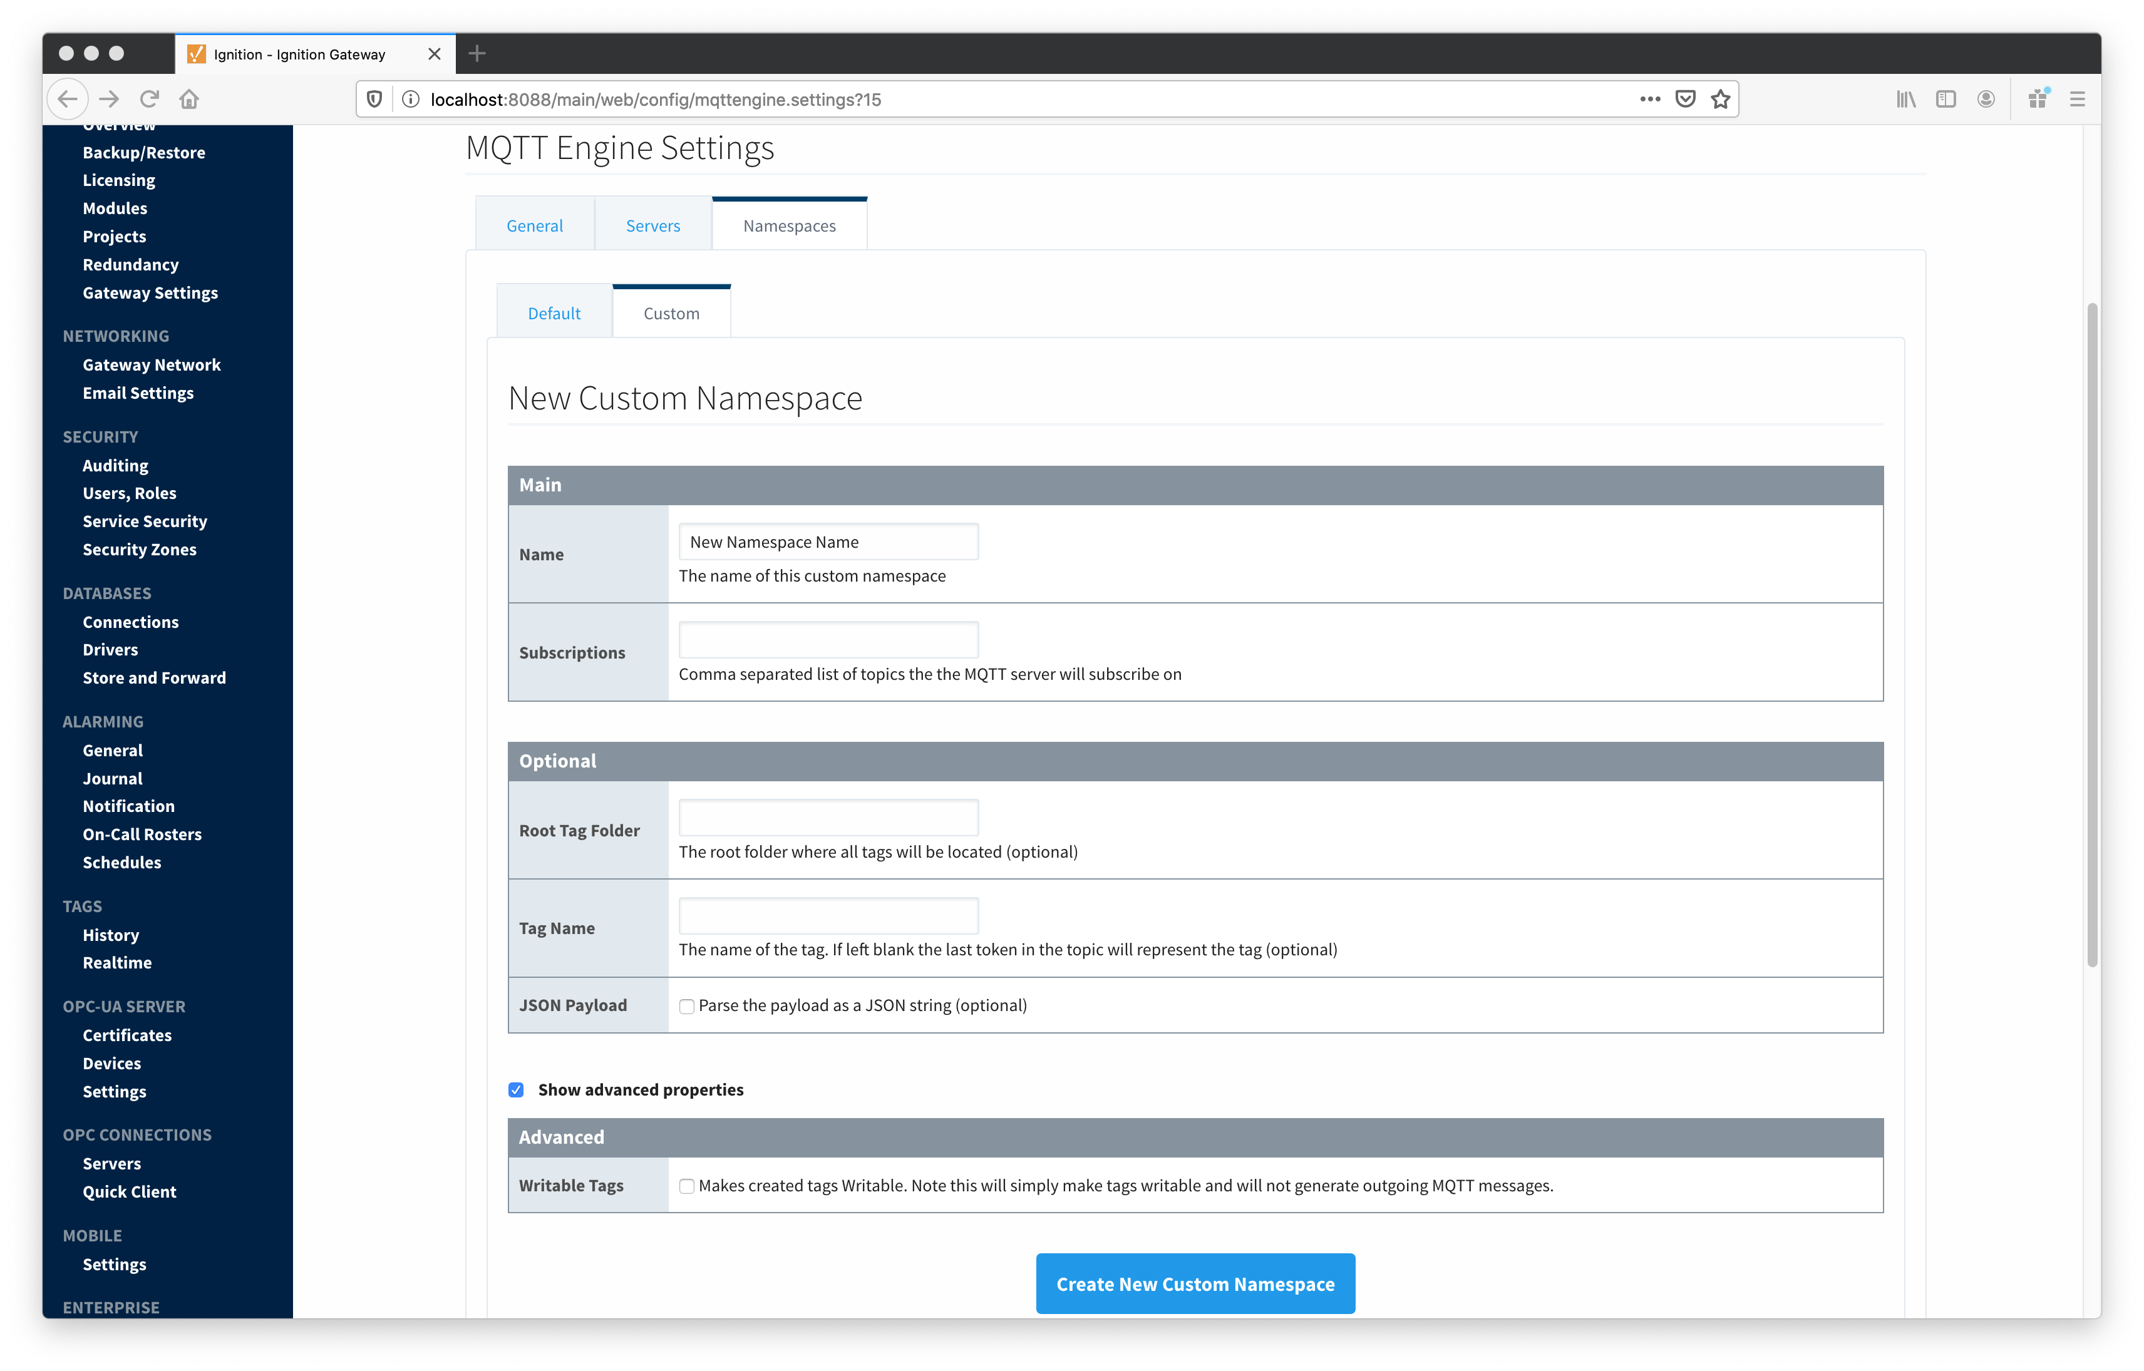Show site information icon in address bar
This screenshot has height=1371, width=2144.
(411, 99)
